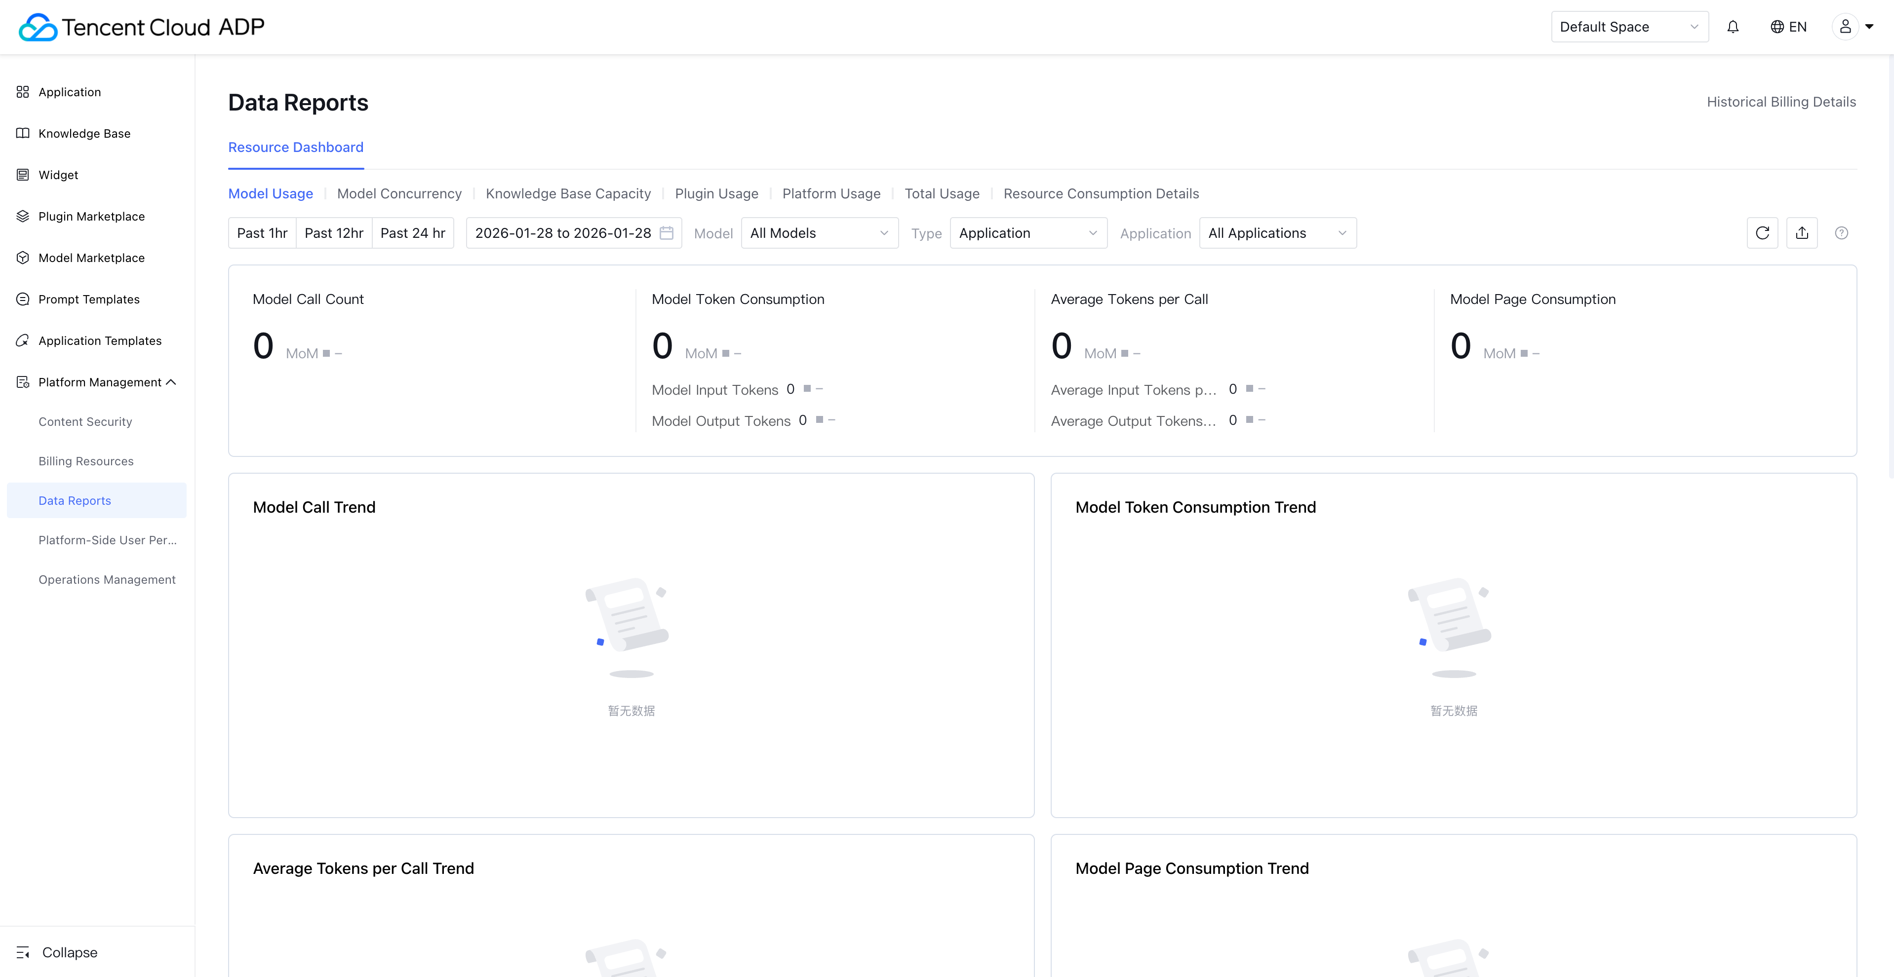Open Billing Resources in sidebar
Image resolution: width=1894 pixels, height=977 pixels.
(x=86, y=461)
